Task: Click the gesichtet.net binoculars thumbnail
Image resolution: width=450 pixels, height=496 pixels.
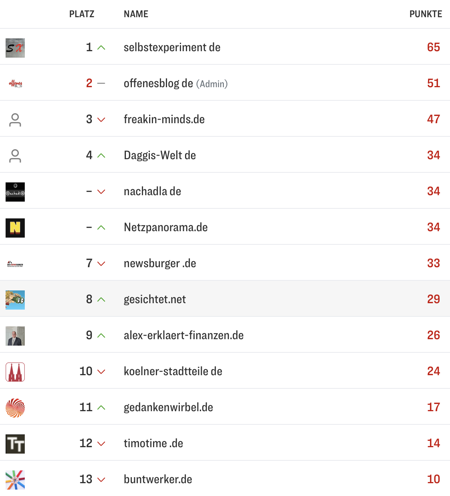Action: [x=15, y=300]
